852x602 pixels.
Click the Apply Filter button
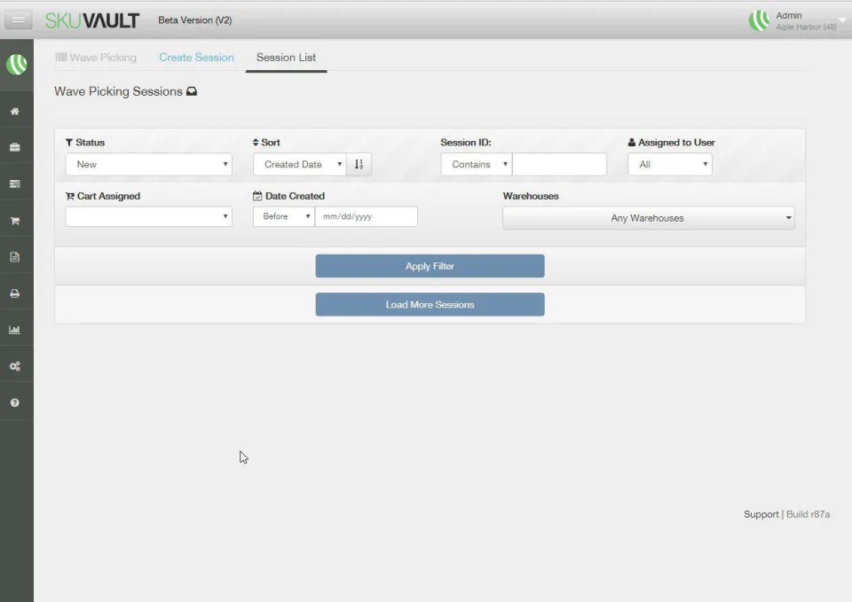click(430, 265)
